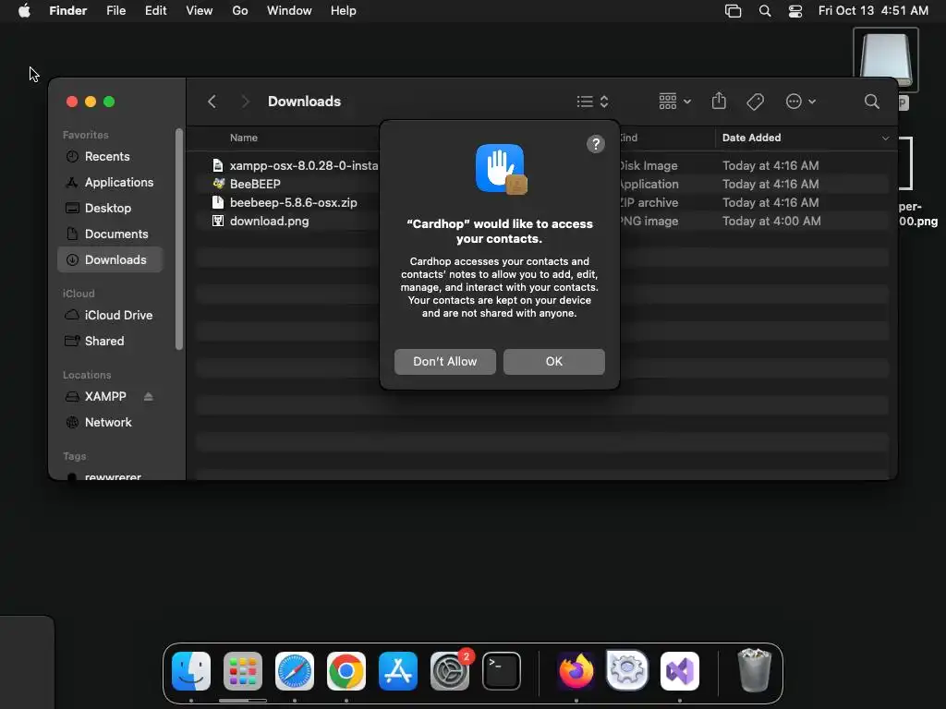Open Terminal from the Dock
The image size is (946, 709).
click(502, 671)
